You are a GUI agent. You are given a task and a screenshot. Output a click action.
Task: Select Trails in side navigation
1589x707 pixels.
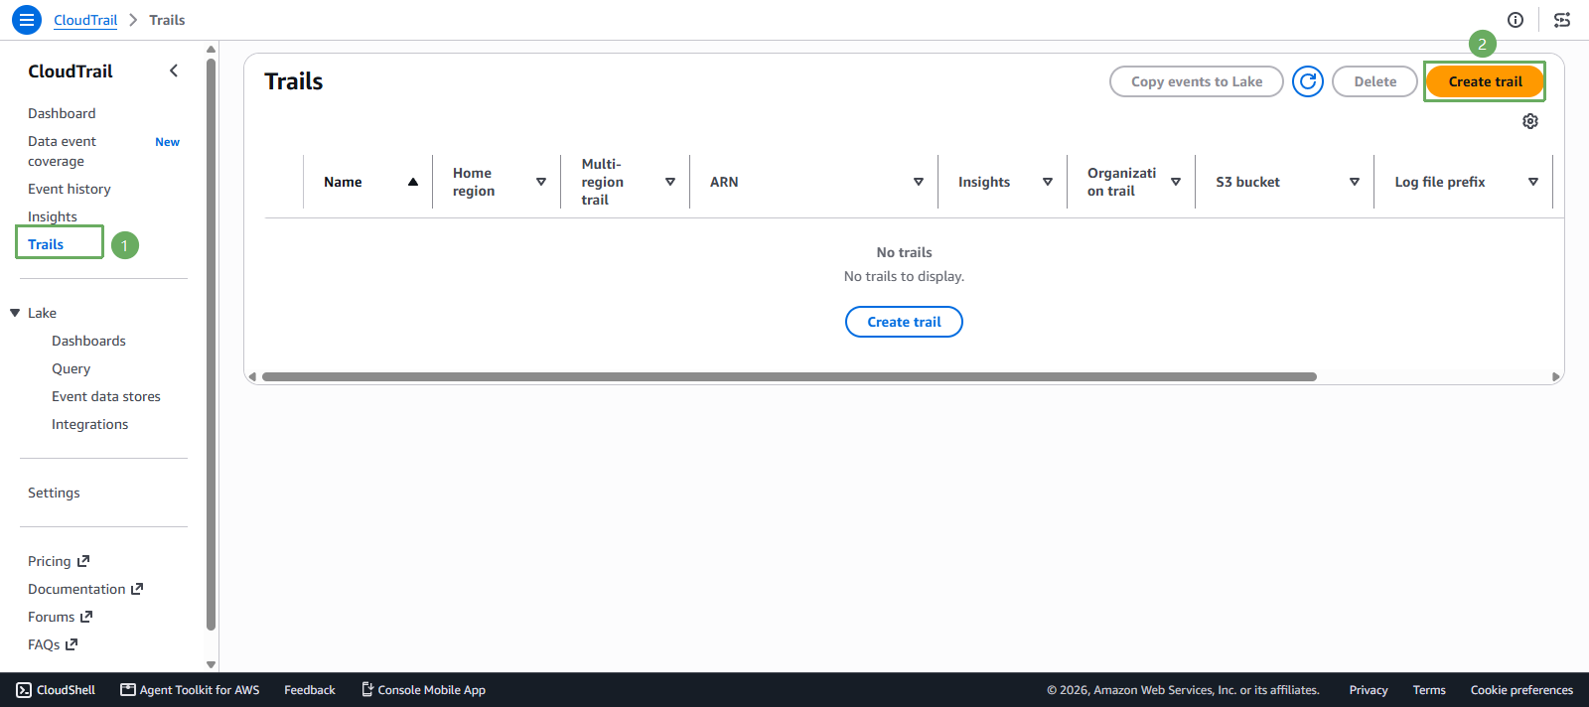46,244
